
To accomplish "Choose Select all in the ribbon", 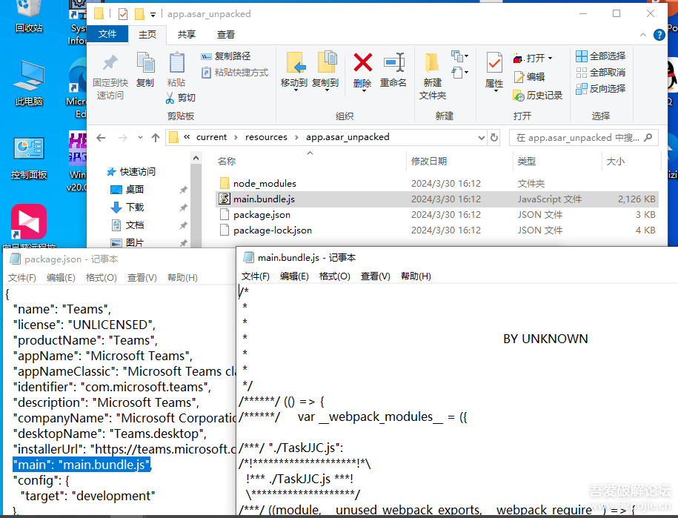I will coord(601,56).
